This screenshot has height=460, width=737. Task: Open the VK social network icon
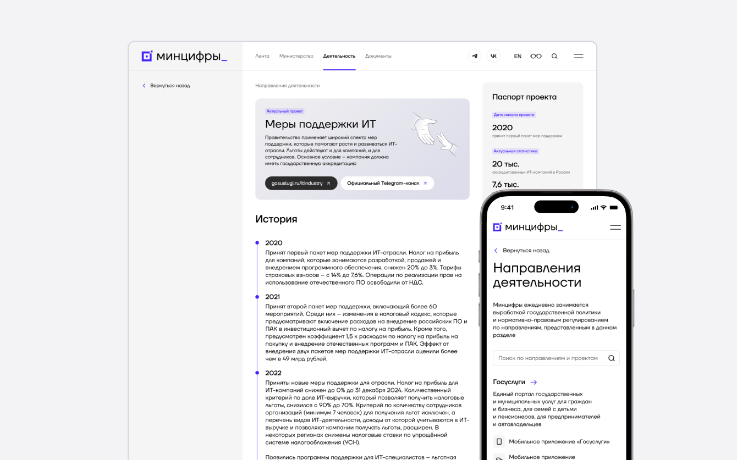pyautogui.click(x=494, y=56)
